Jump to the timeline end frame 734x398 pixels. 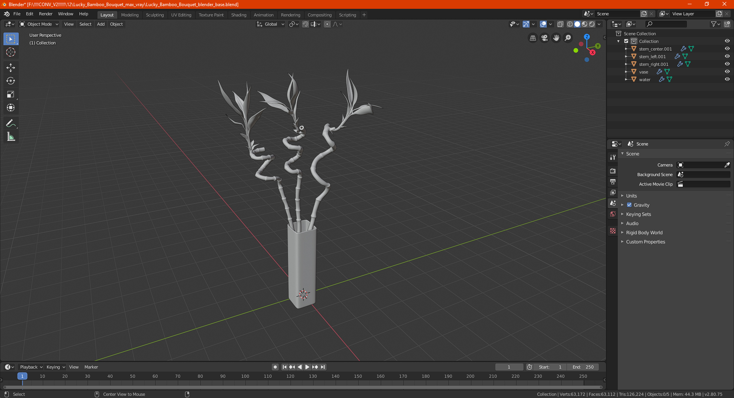pyautogui.click(x=323, y=367)
